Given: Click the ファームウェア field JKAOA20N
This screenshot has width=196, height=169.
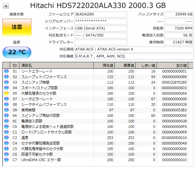Looking at the screenshot, I should coord(101,15).
